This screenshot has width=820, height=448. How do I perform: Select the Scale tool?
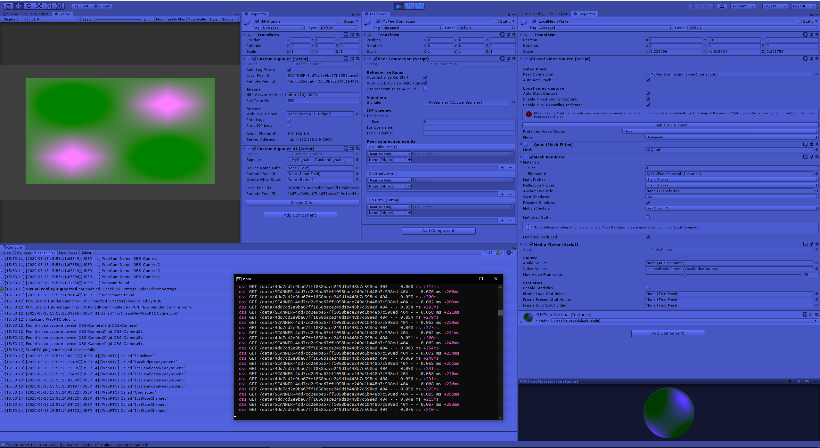click(39, 6)
